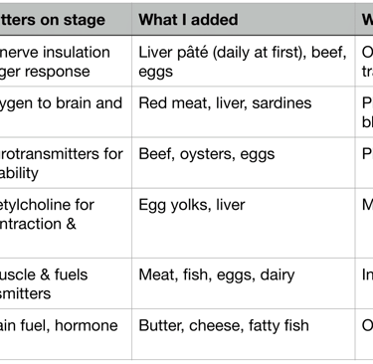Click the 'tters on stage' column header
The width and height of the screenshot is (373, 364).
[x=66, y=19]
